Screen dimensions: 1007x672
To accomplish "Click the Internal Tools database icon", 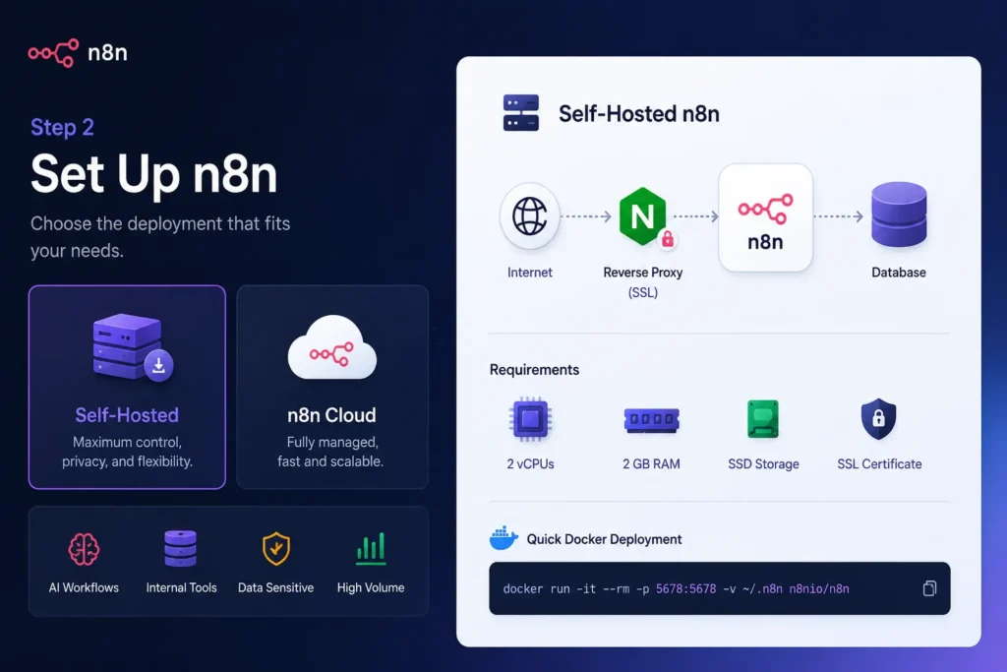I will point(181,548).
